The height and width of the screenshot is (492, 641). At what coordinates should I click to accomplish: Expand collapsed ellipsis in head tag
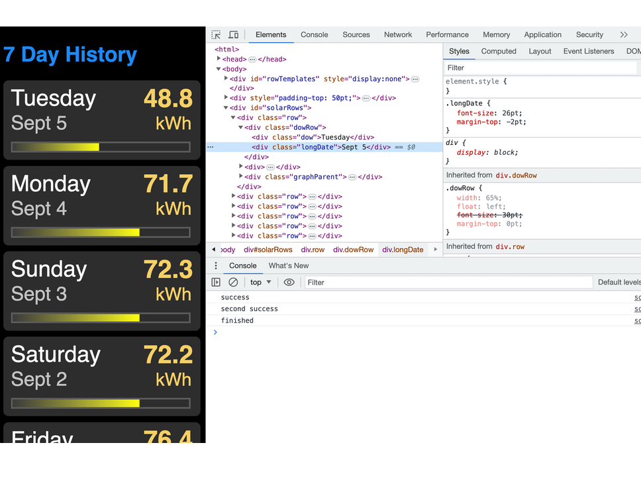click(252, 60)
